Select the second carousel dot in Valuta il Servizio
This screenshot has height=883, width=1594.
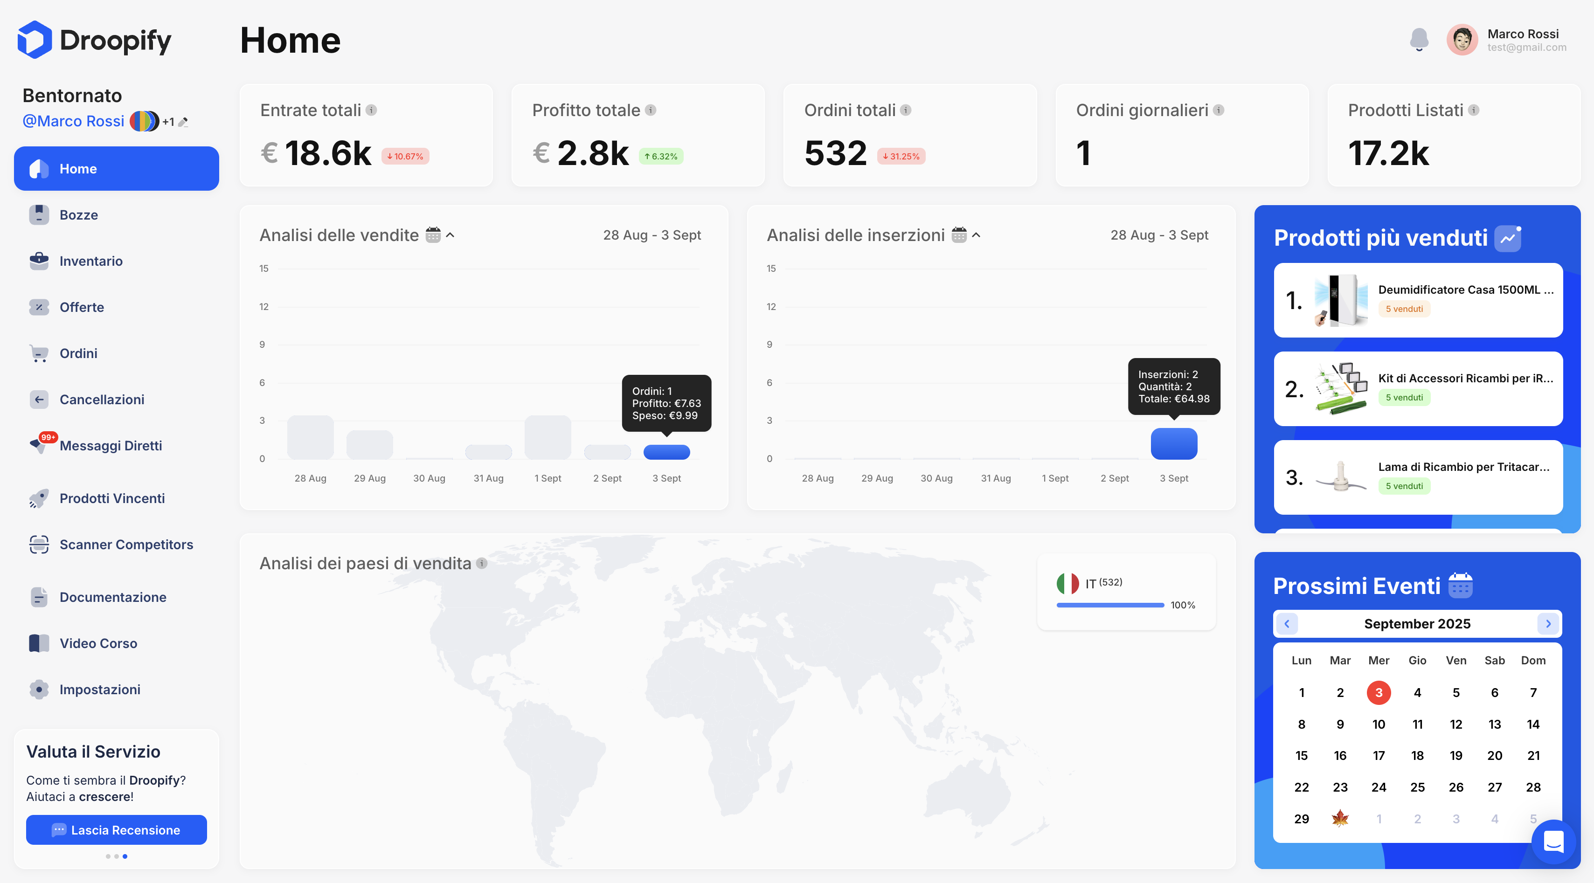click(116, 856)
